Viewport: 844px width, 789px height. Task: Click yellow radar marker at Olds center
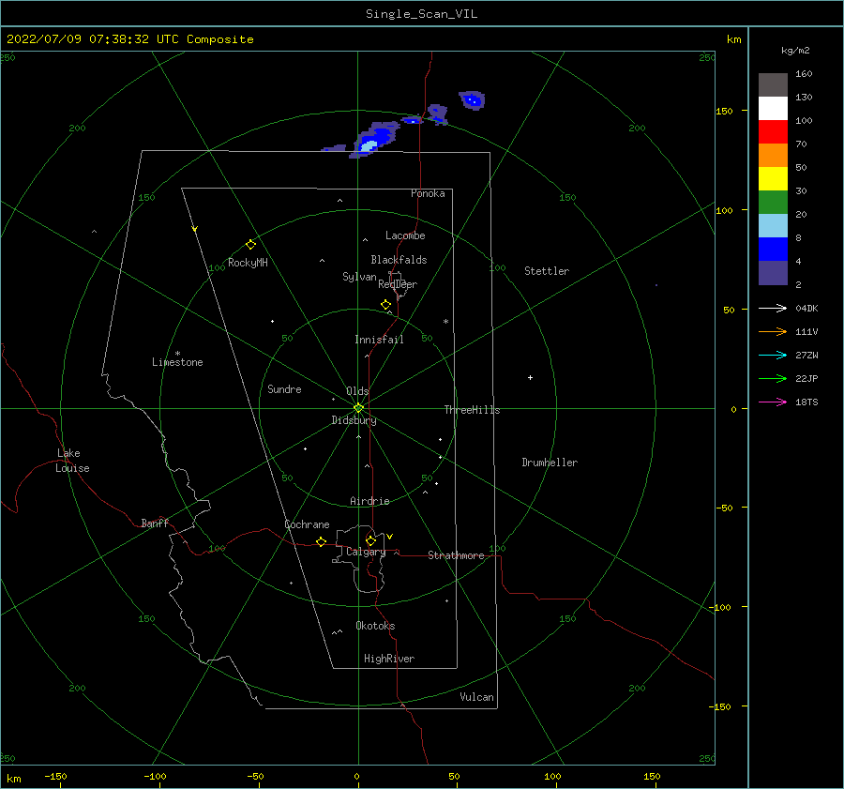point(358,408)
